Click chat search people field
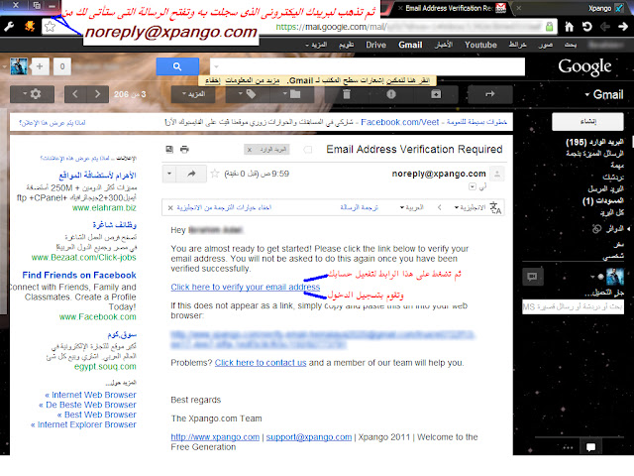 click(x=573, y=306)
